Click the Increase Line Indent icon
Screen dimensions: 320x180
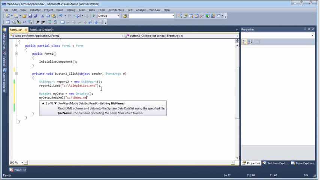pos(43,22)
